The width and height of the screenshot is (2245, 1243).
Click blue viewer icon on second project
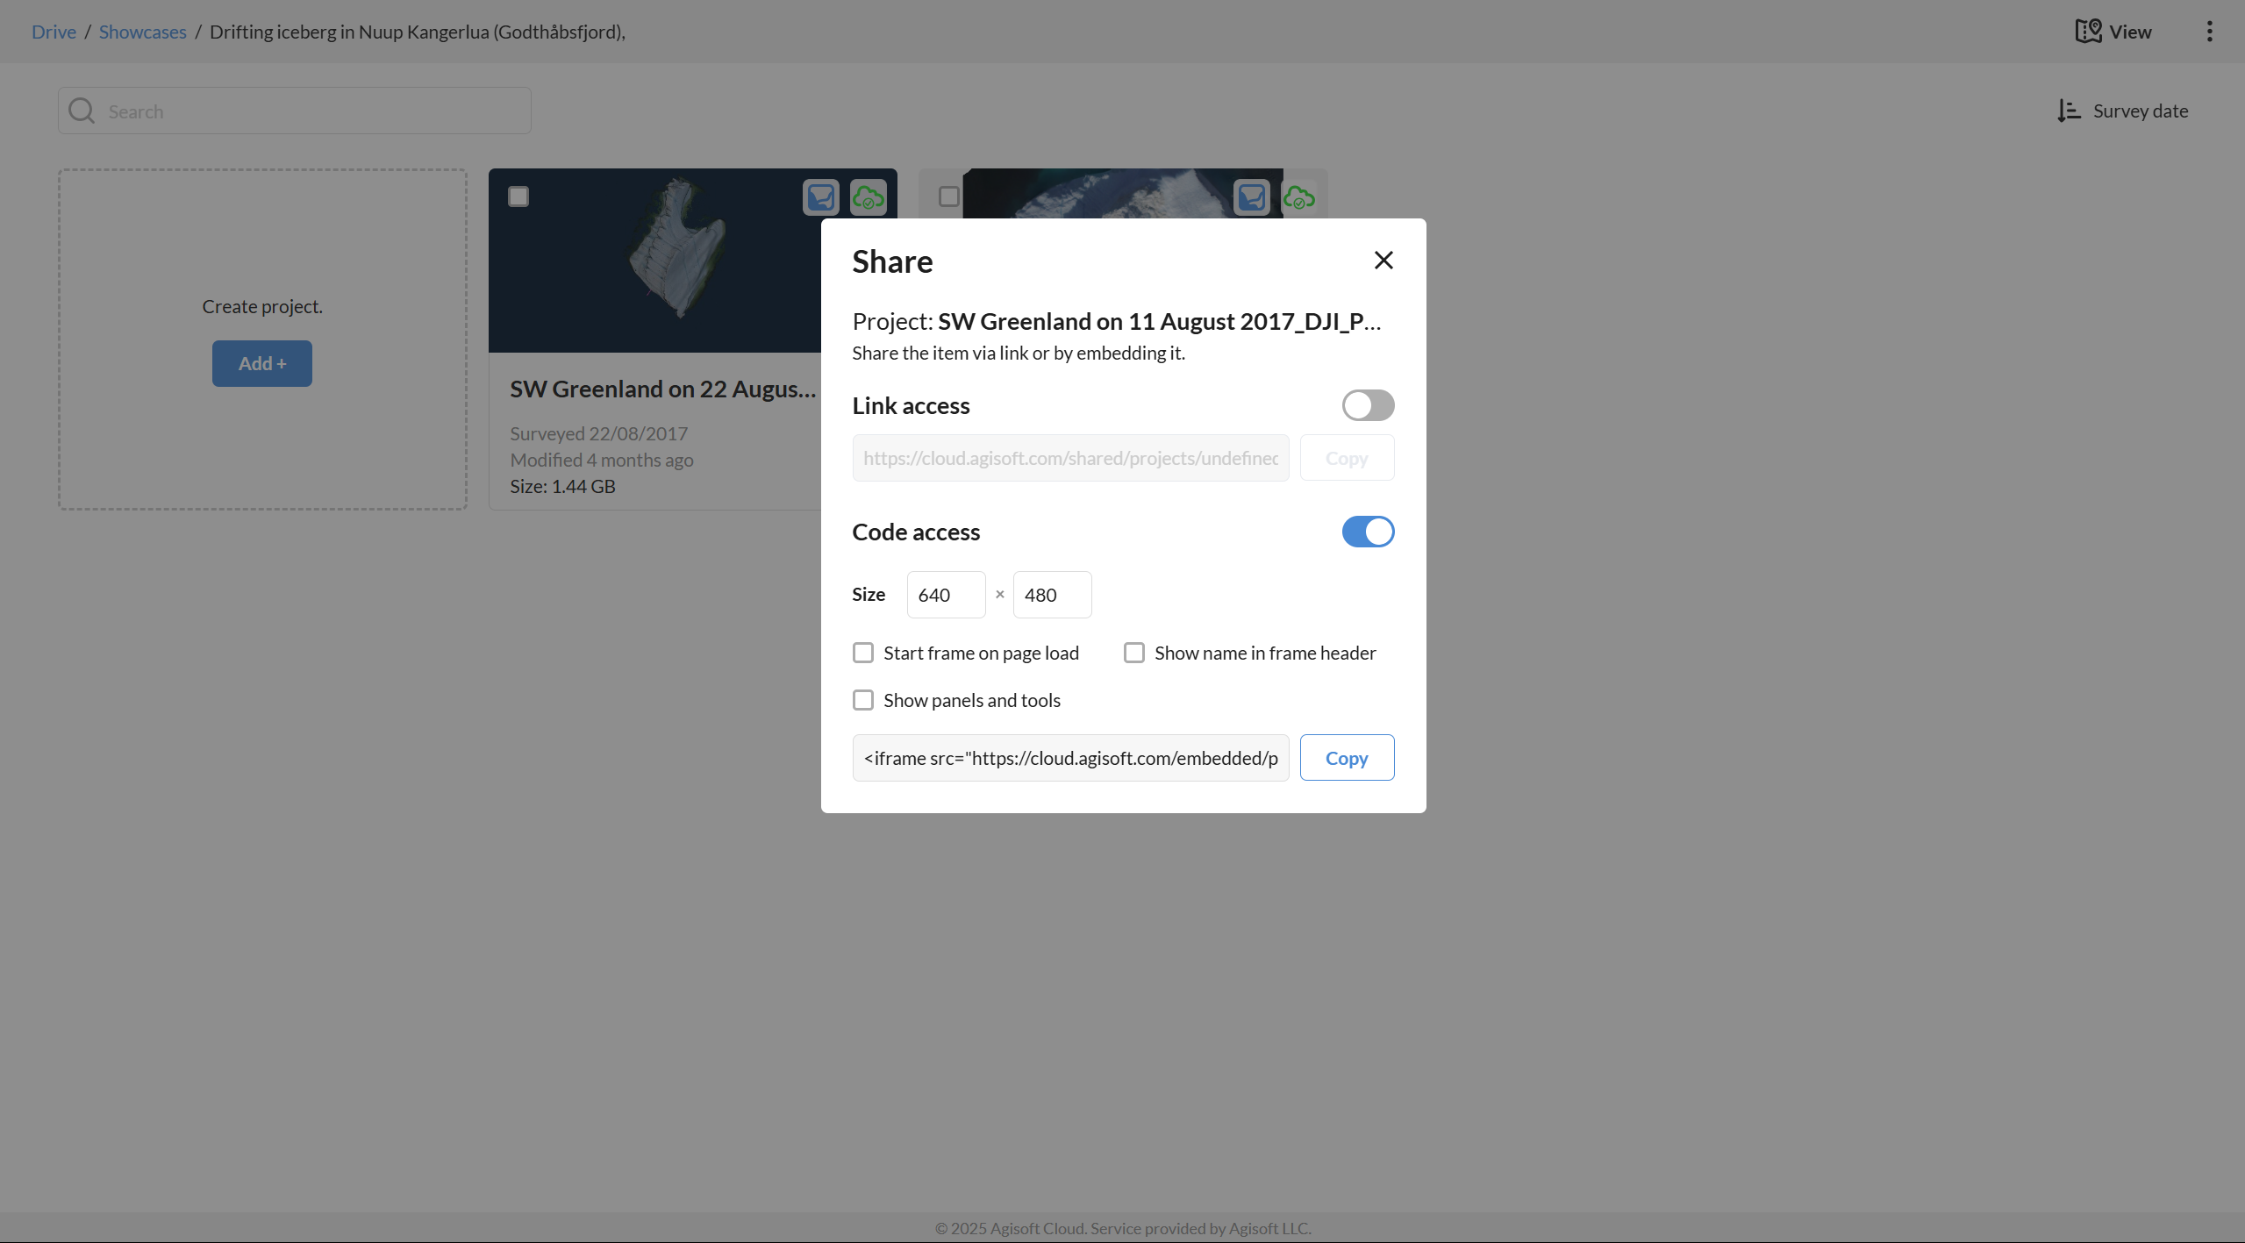1251,197
